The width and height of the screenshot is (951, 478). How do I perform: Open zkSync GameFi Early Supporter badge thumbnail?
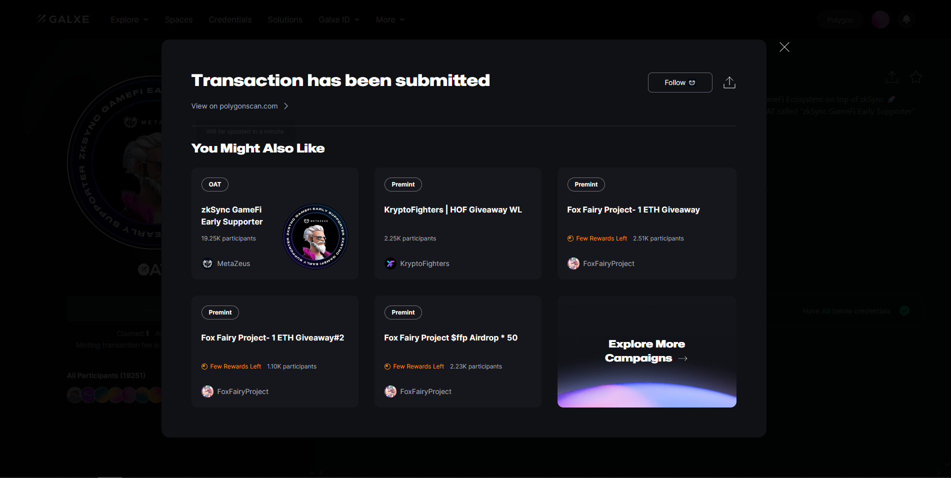point(315,236)
